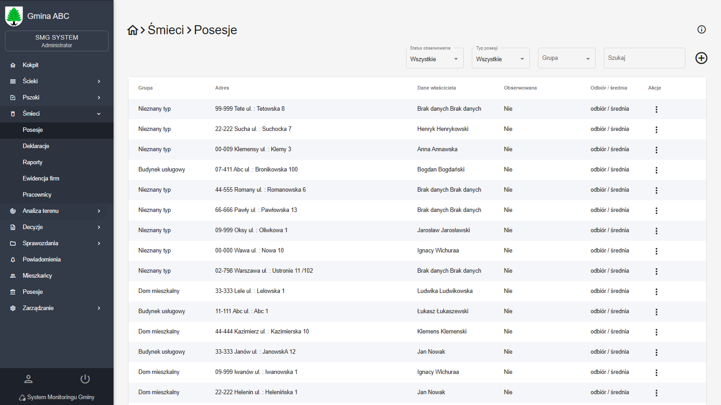Go to Kokpit in the sidebar
Viewport: 721px width, 405px height.
click(31, 65)
